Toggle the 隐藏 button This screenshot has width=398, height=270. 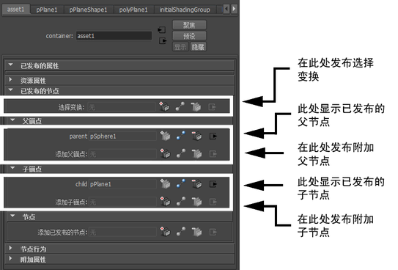(198, 47)
